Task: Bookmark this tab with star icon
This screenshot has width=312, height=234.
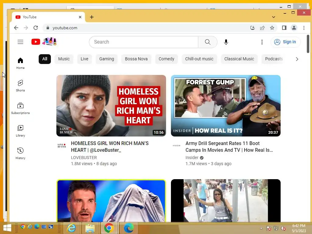Action: coord(272,28)
